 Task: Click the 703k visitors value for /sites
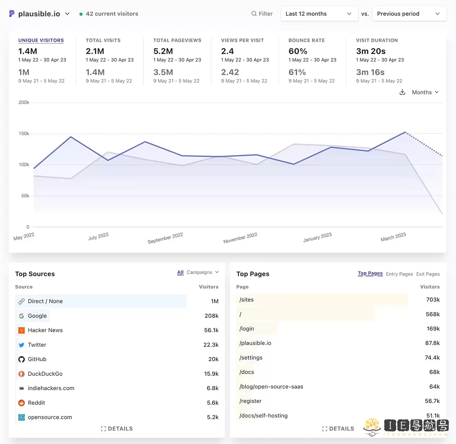433,300
